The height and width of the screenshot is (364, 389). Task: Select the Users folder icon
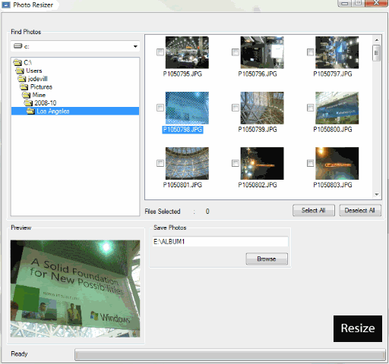(20, 71)
